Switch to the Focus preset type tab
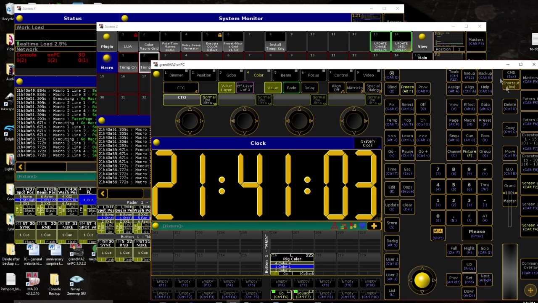 [314, 75]
